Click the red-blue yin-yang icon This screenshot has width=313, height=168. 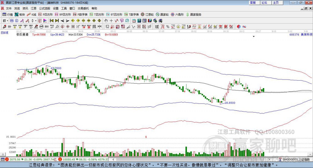pyautogui.click(x=238, y=27)
